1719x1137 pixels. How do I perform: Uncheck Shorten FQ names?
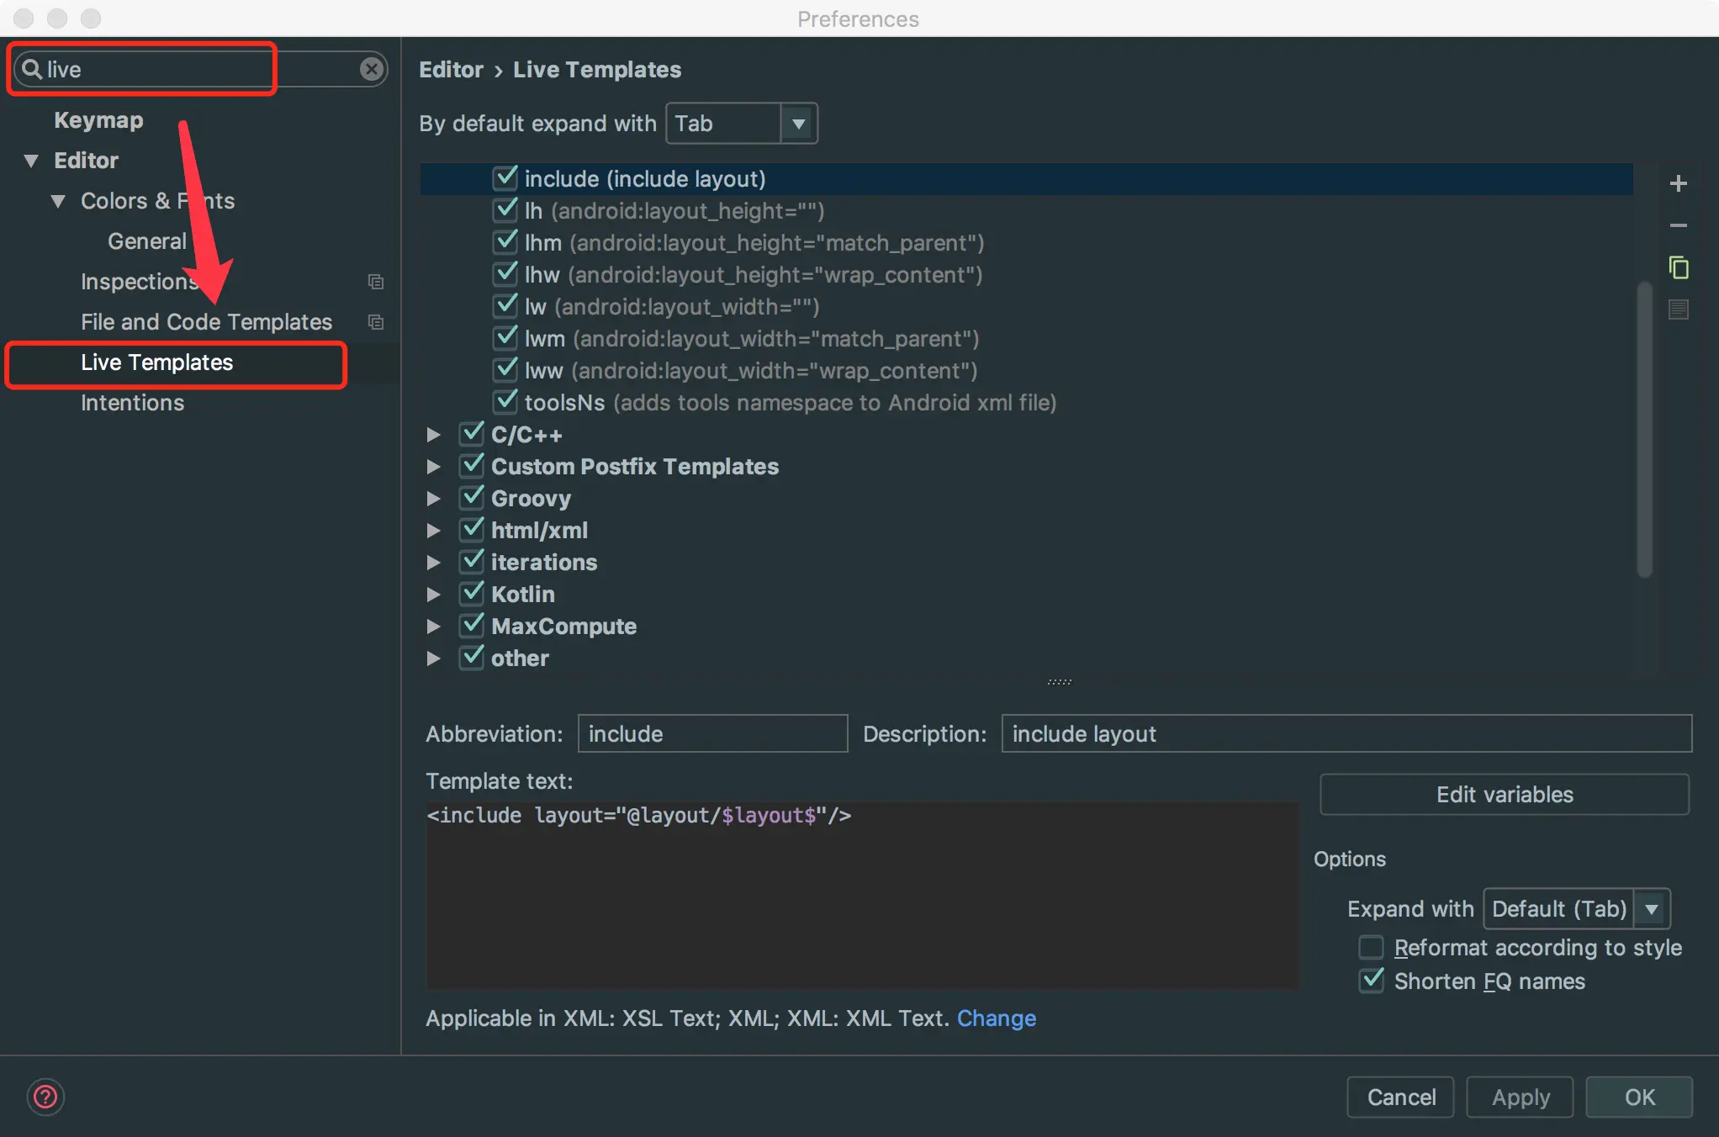tap(1371, 981)
